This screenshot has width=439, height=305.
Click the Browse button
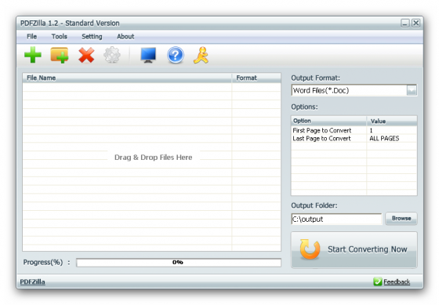coord(401,219)
